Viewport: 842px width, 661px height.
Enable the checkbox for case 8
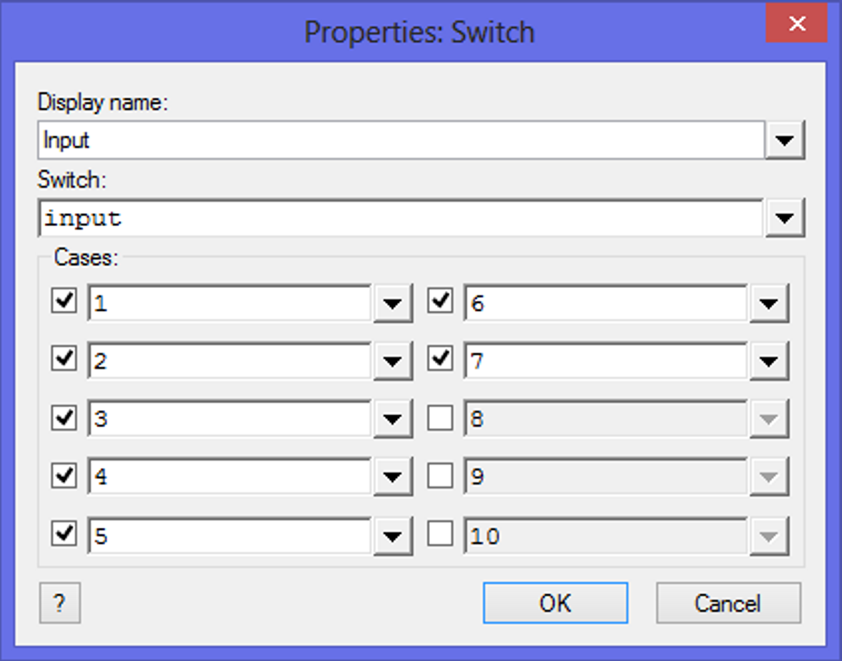point(440,418)
